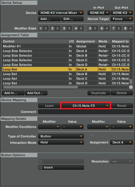Click into the Comment text field

tap(86, 112)
